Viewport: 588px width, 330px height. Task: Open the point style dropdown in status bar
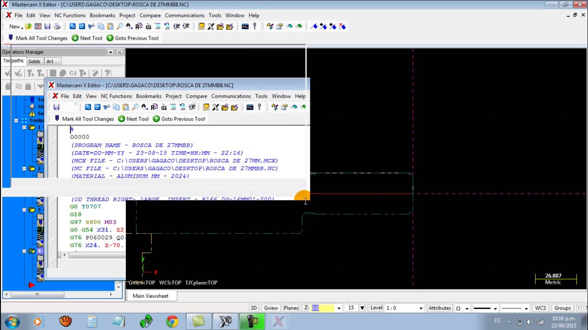point(467,308)
